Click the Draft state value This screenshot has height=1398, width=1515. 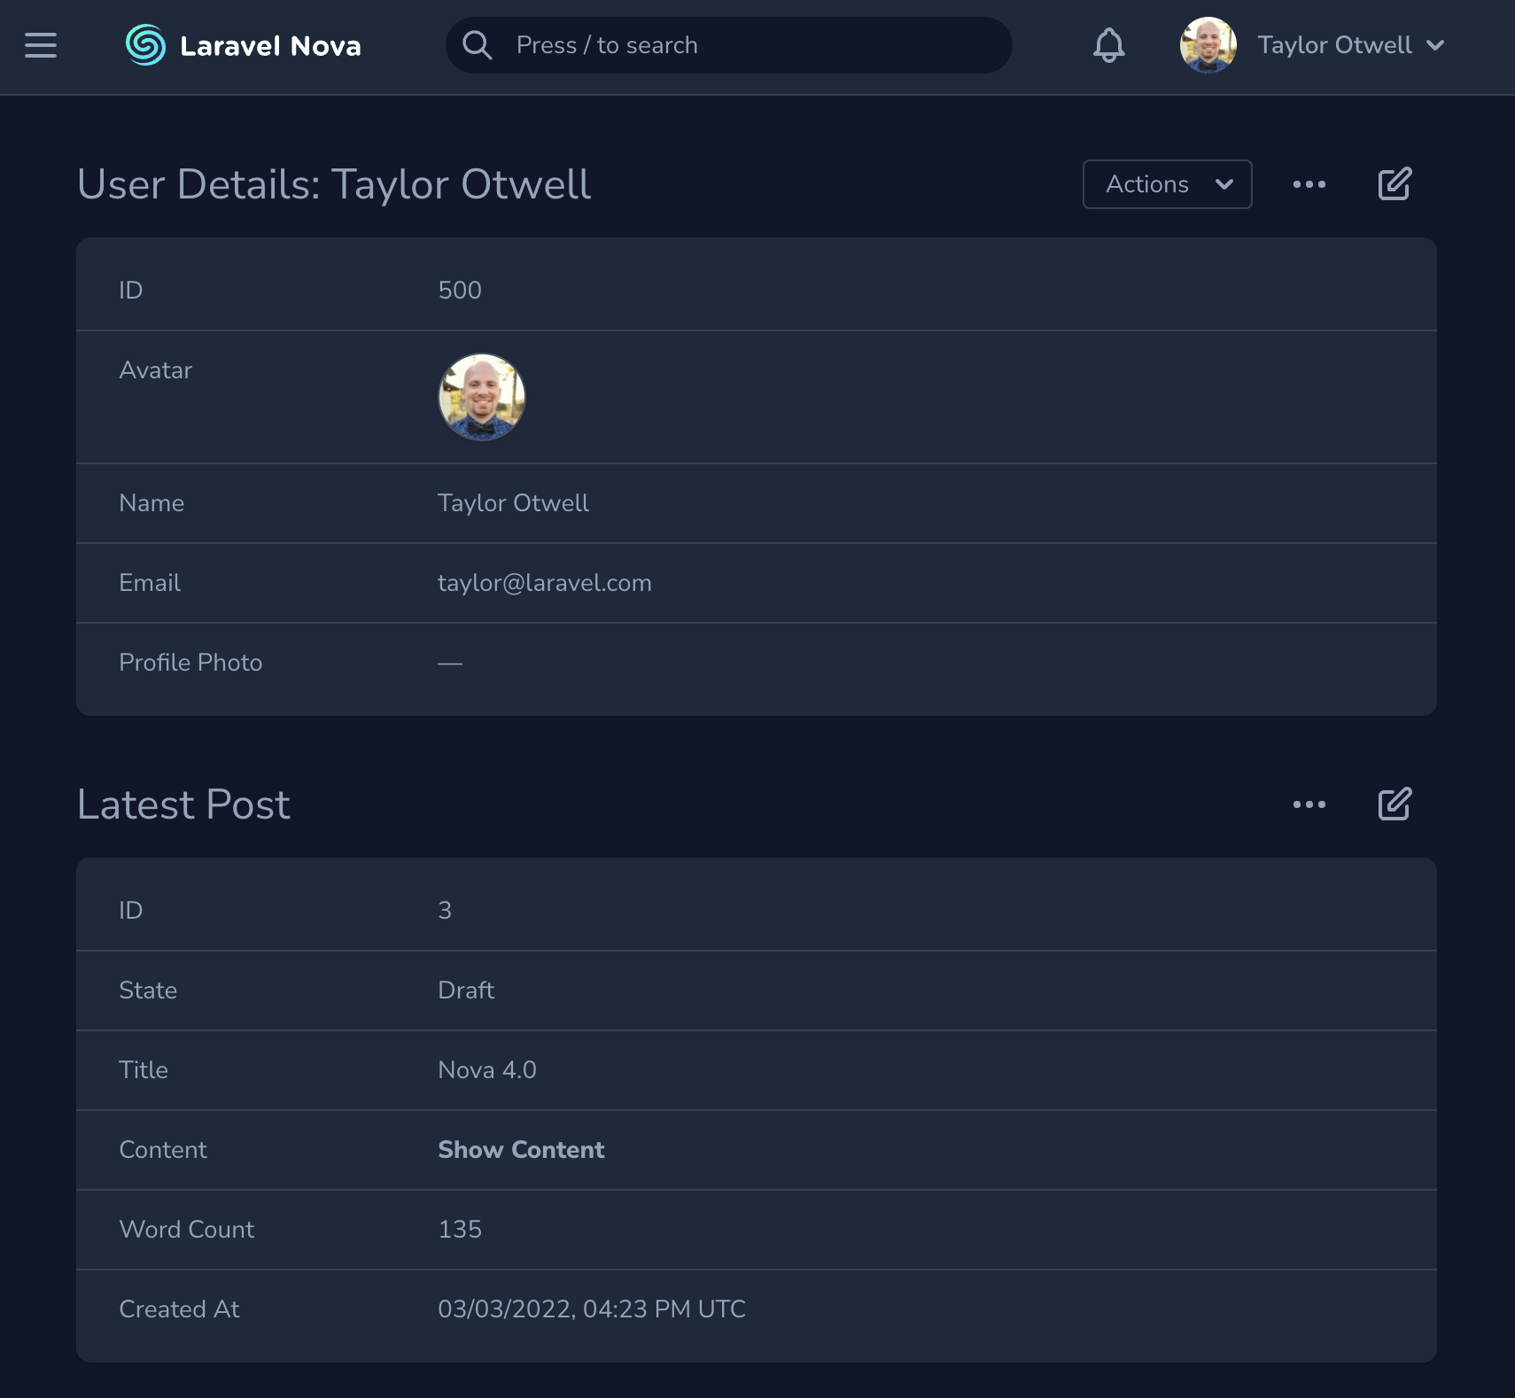tap(466, 990)
